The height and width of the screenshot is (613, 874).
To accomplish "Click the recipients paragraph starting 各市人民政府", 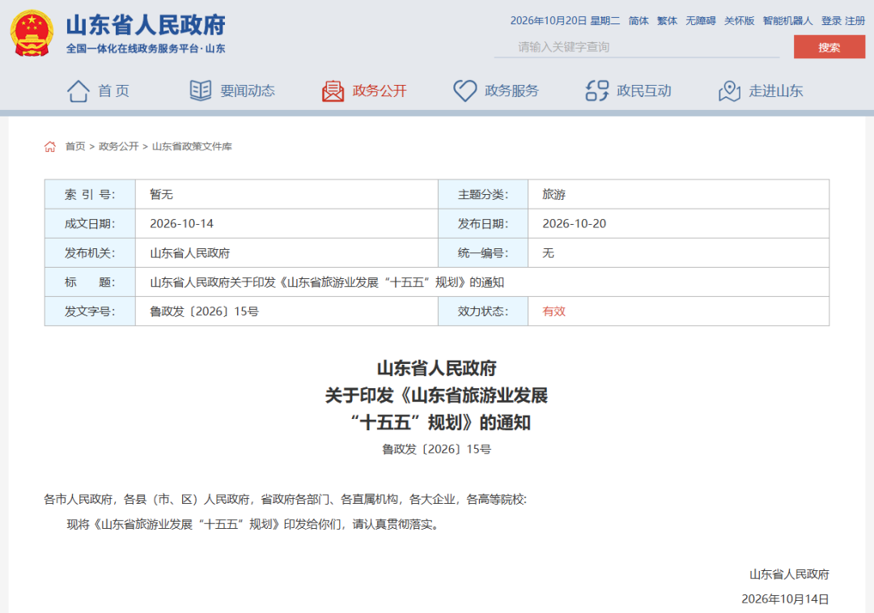I will 285,500.
